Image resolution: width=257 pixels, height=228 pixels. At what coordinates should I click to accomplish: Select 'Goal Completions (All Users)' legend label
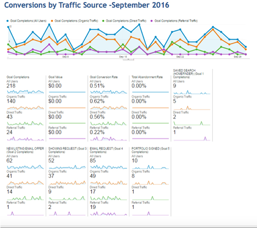tap(28, 21)
